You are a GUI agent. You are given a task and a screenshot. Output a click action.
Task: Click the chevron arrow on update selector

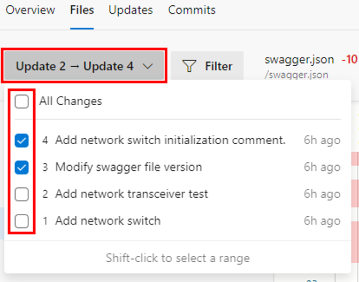[148, 66]
